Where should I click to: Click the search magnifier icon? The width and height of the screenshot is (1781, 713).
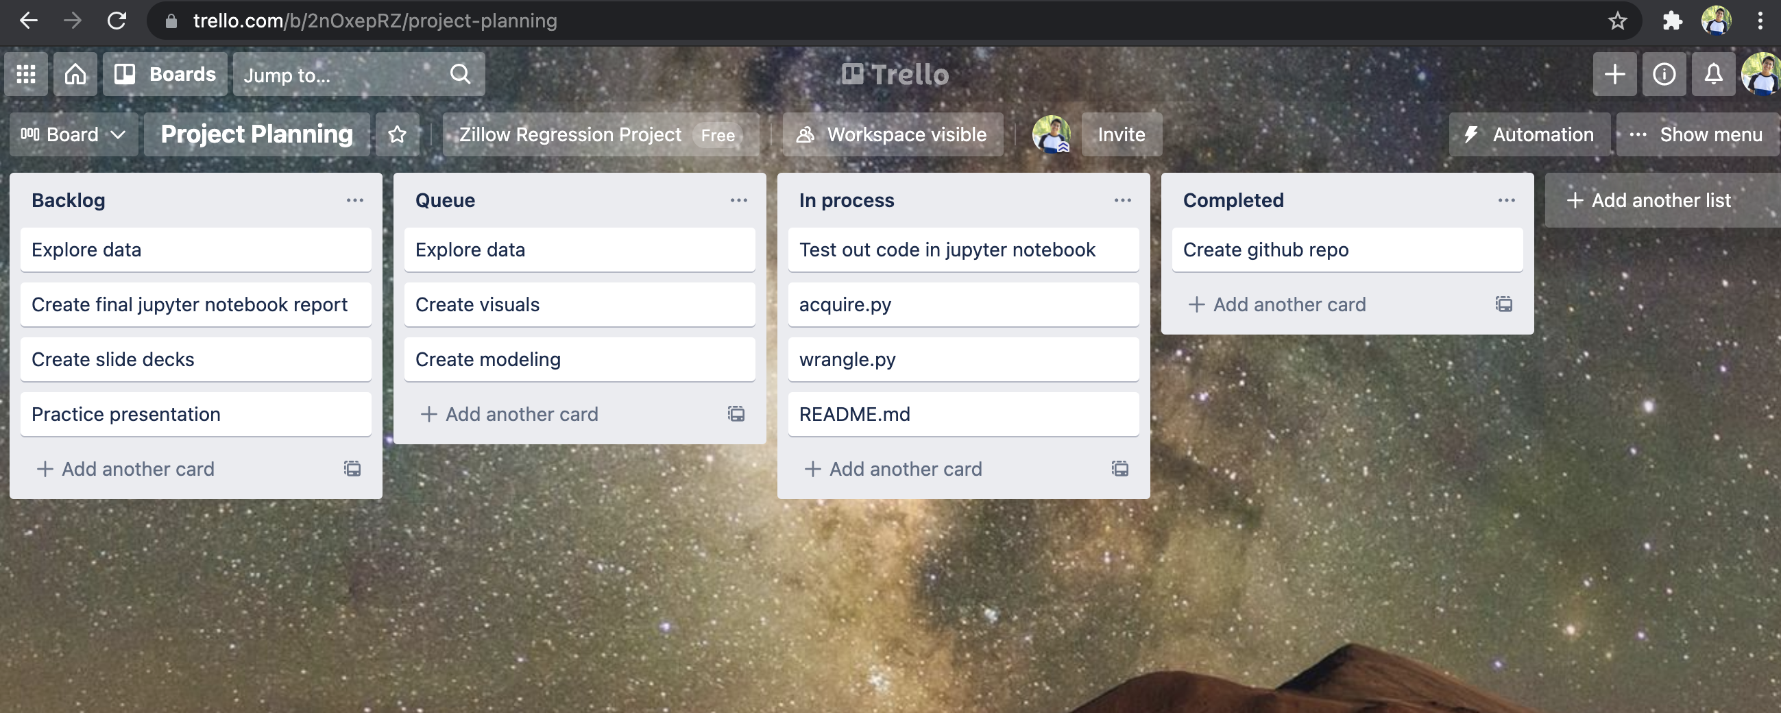(x=461, y=74)
